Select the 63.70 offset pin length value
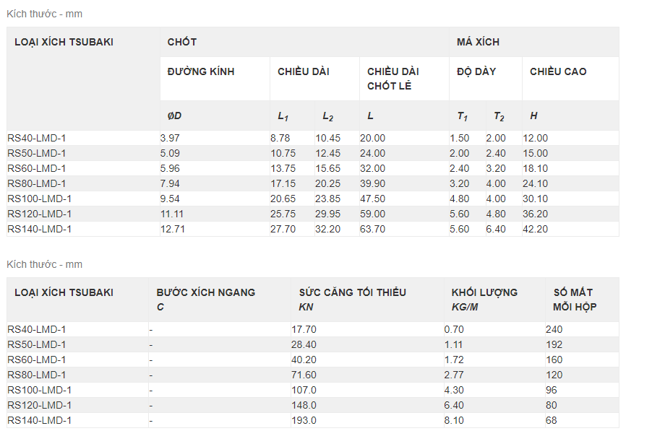Viewport: 665px width, 444px height. (373, 230)
